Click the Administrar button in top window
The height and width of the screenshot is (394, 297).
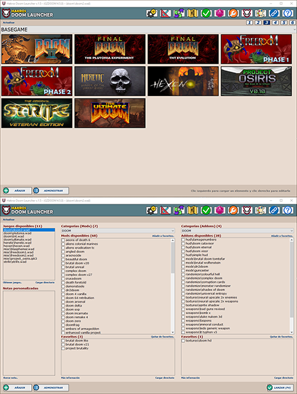pos(51,191)
